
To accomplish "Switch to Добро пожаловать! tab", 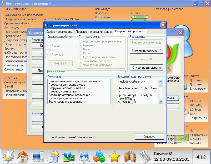I will click(x=59, y=32).
